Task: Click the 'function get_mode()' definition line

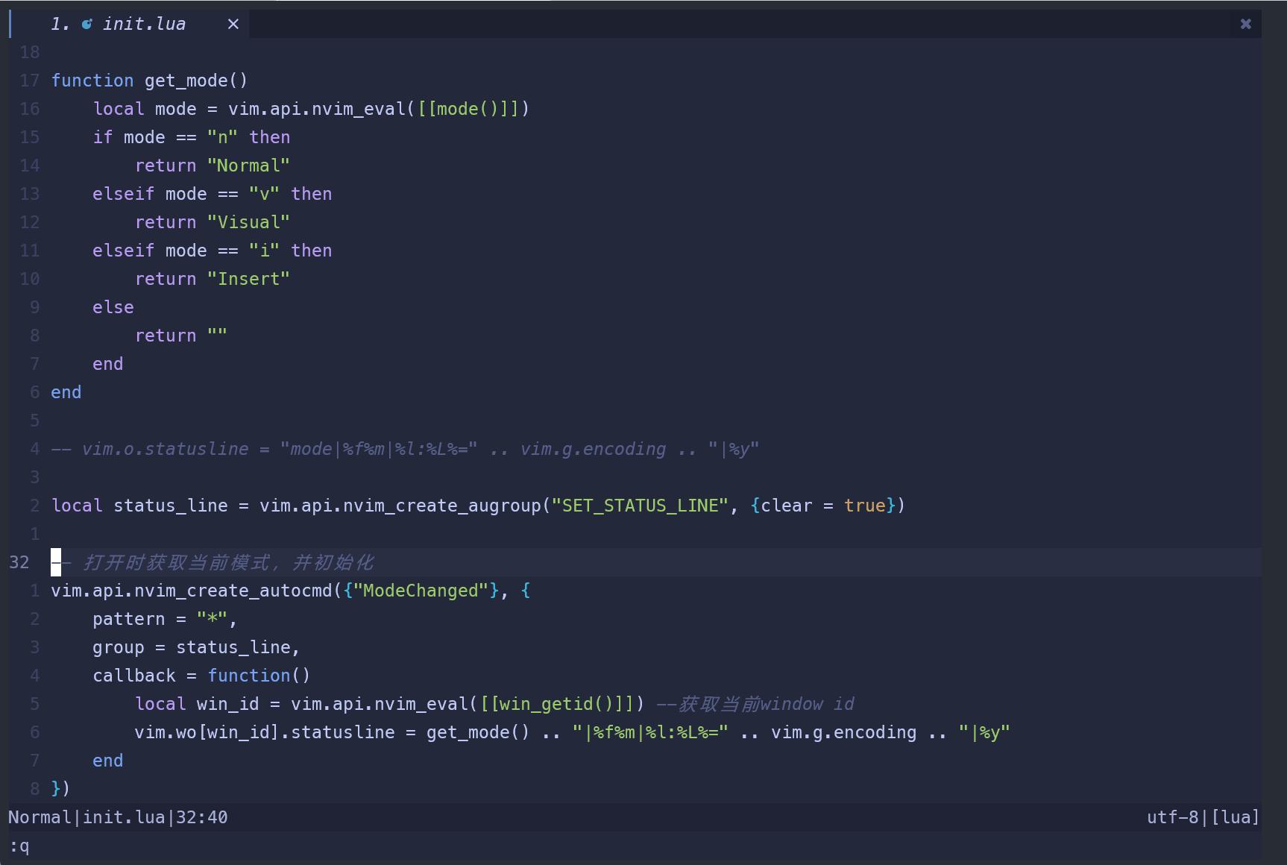Action: point(149,81)
